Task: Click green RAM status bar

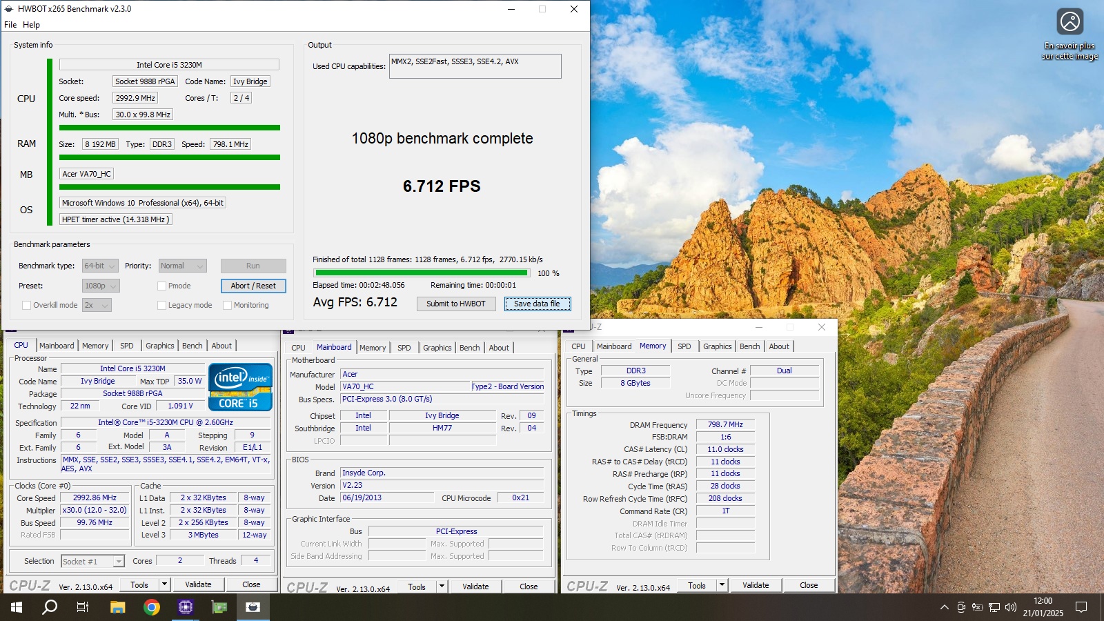Action: click(x=170, y=157)
